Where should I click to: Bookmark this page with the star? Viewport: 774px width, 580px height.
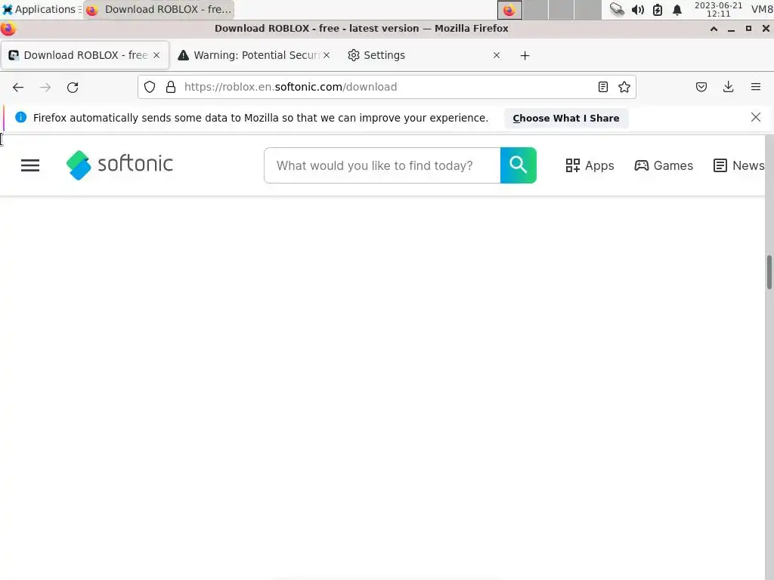coord(624,87)
